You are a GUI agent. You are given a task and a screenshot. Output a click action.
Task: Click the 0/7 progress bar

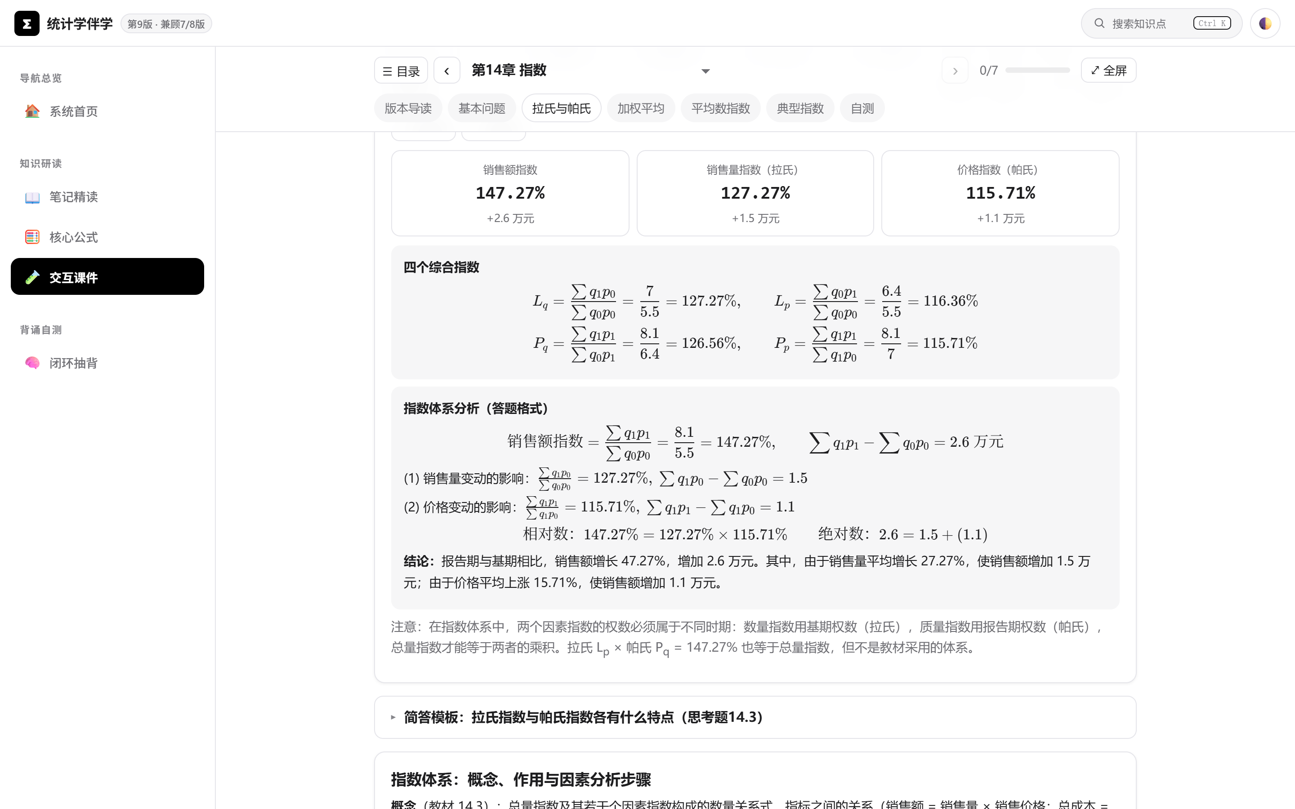tap(1038, 70)
